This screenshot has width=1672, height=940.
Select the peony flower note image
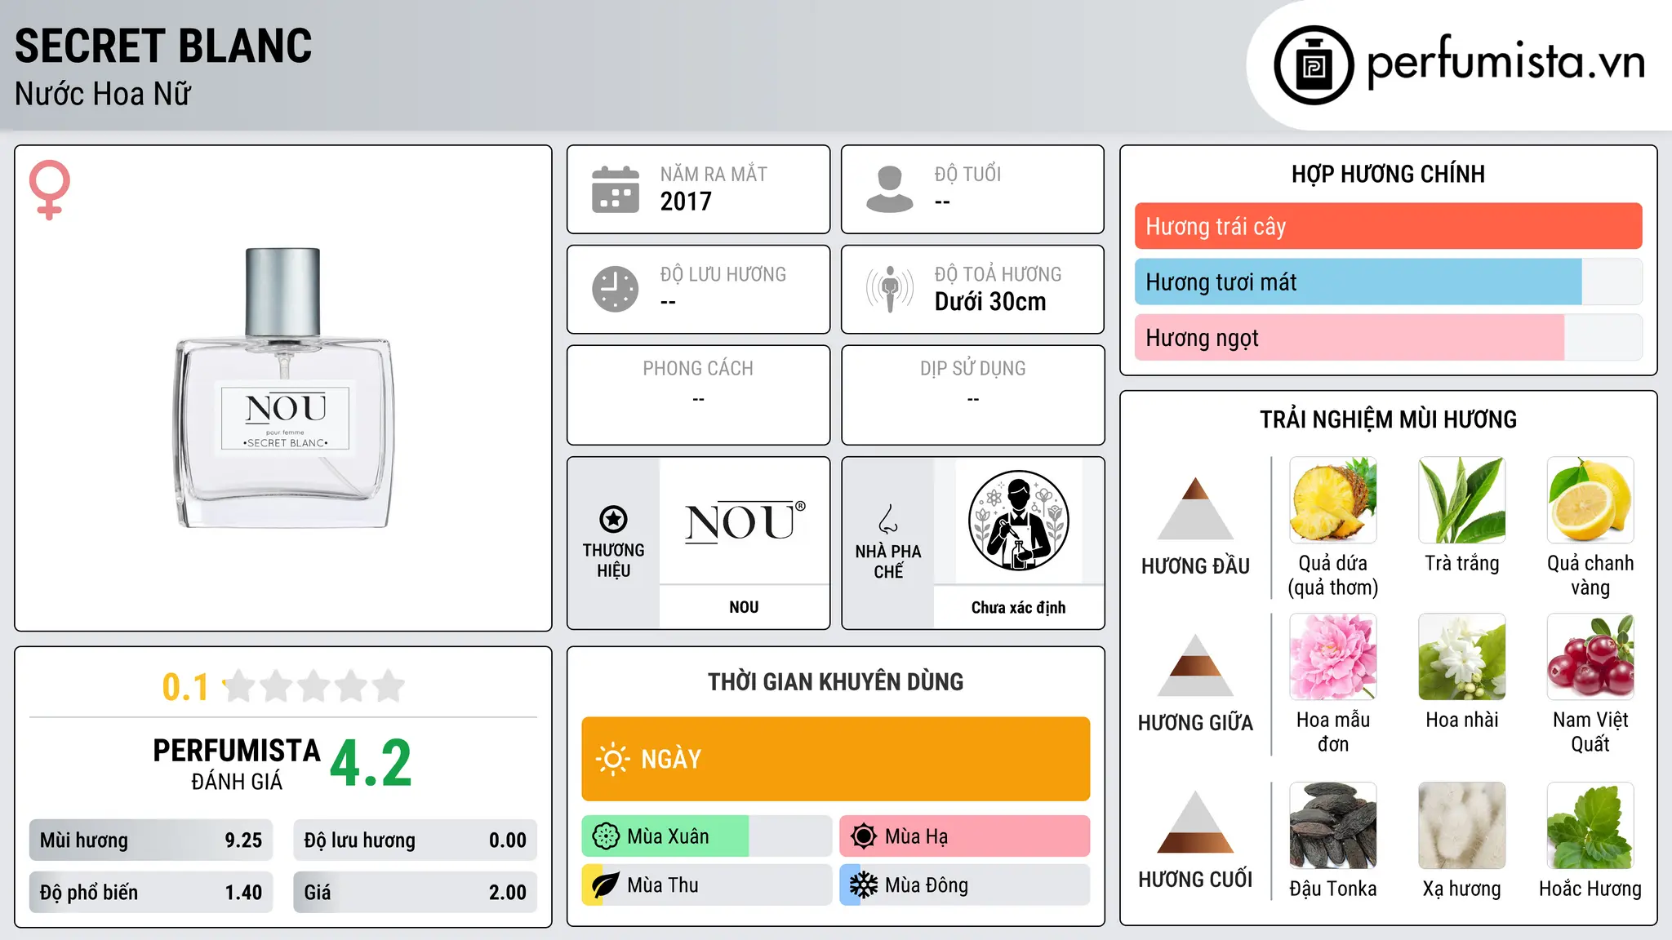pos(1333,657)
